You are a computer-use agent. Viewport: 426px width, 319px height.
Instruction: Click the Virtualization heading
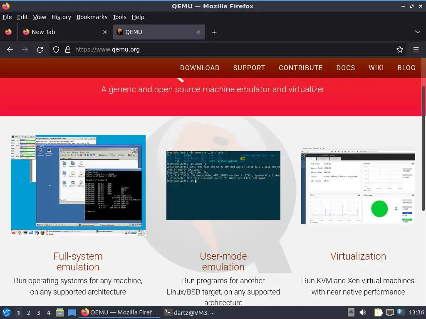(x=358, y=256)
